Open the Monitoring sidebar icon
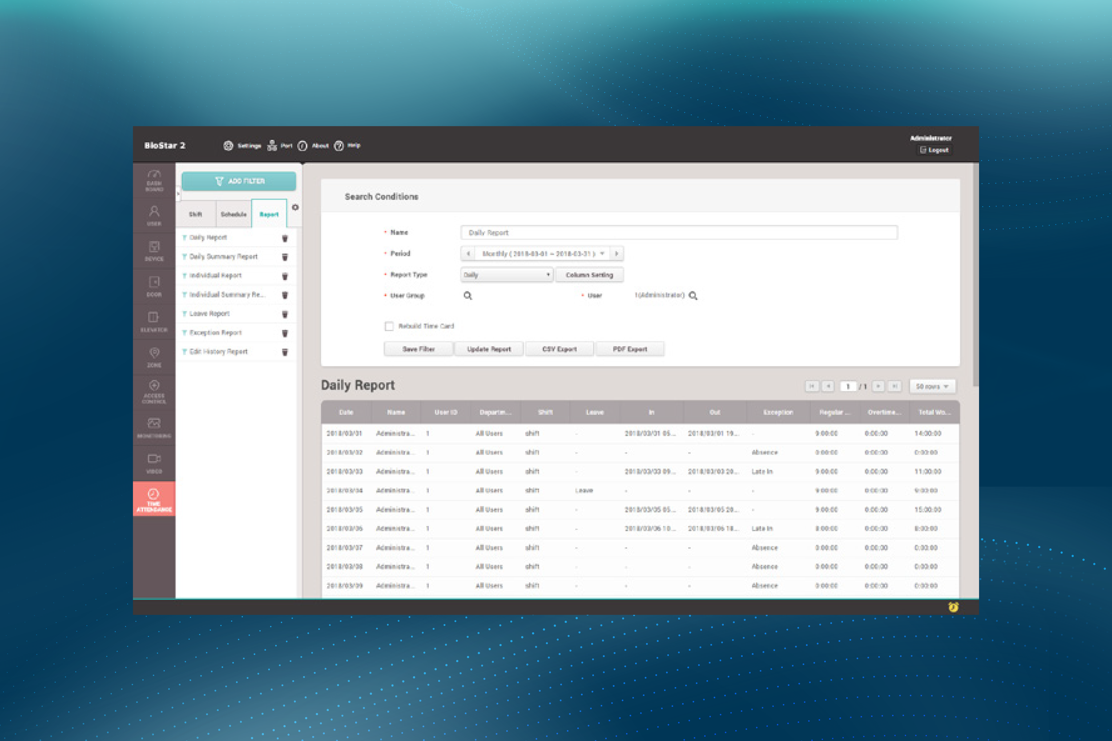 tap(154, 428)
